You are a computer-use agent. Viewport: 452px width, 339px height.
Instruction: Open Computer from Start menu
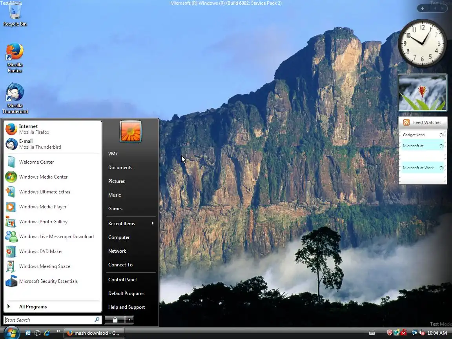tap(131, 237)
